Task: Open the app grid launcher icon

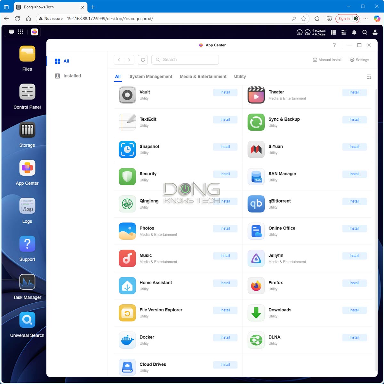Action: (x=20, y=32)
